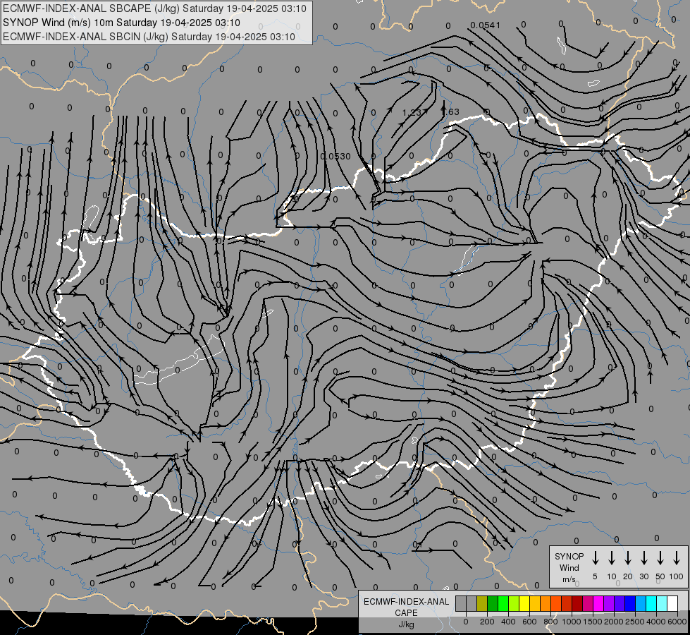Click the 1000 tick label on color scale

(572, 622)
